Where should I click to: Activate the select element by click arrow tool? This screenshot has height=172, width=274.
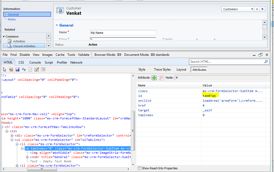click(x=5, y=69)
